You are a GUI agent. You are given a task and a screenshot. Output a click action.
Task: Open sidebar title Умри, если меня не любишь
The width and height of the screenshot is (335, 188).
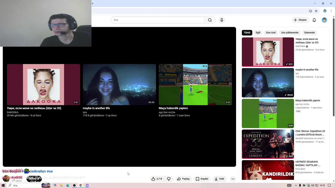pyautogui.click(x=307, y=41)
